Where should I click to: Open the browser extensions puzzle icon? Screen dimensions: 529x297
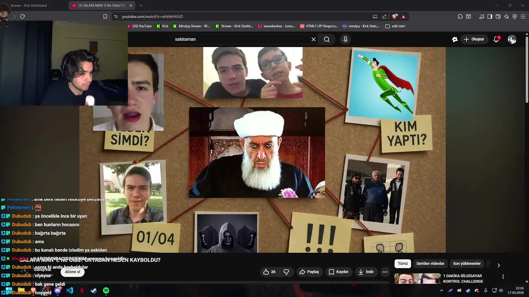[460, 16]
